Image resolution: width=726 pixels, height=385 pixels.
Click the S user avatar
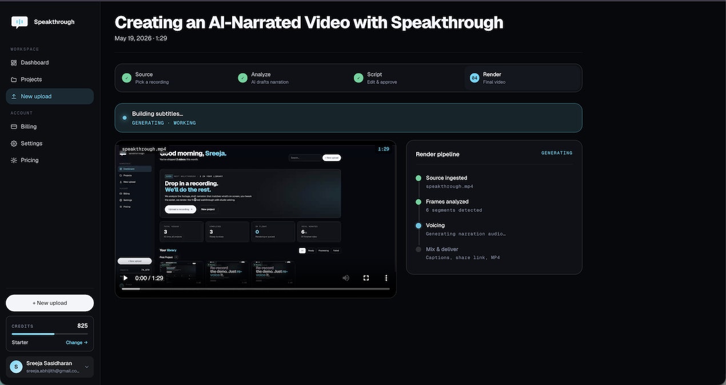[x=16, y=367]
